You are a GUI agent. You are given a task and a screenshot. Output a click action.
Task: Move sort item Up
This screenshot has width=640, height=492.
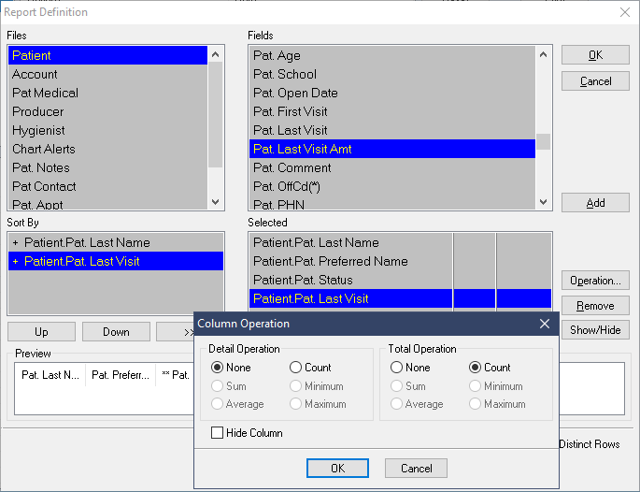41,332
